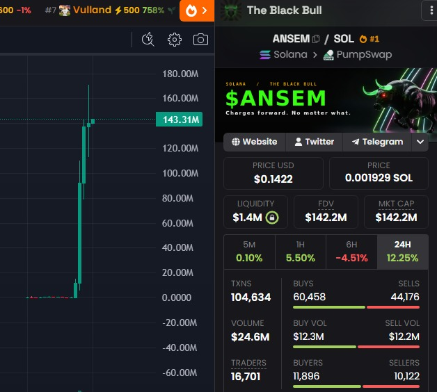This screenshot has width=437, height=392.
Task: Click the SELLS count 44,176
Action: pyautogui.click(x=405, y=297)
